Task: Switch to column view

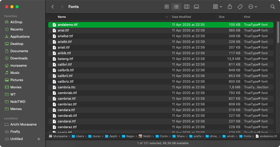Action: (186, 7)
